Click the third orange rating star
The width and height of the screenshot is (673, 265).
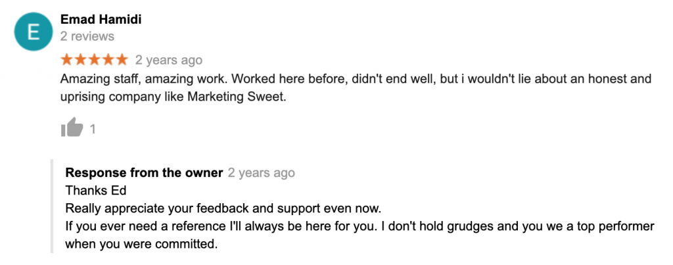[94, 60]
